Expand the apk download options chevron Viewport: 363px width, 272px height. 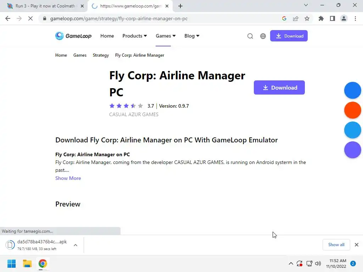76,245
